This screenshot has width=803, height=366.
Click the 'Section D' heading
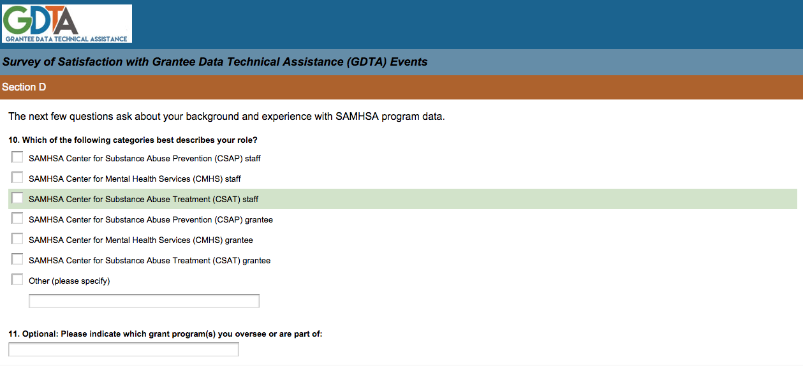point(24,87)
